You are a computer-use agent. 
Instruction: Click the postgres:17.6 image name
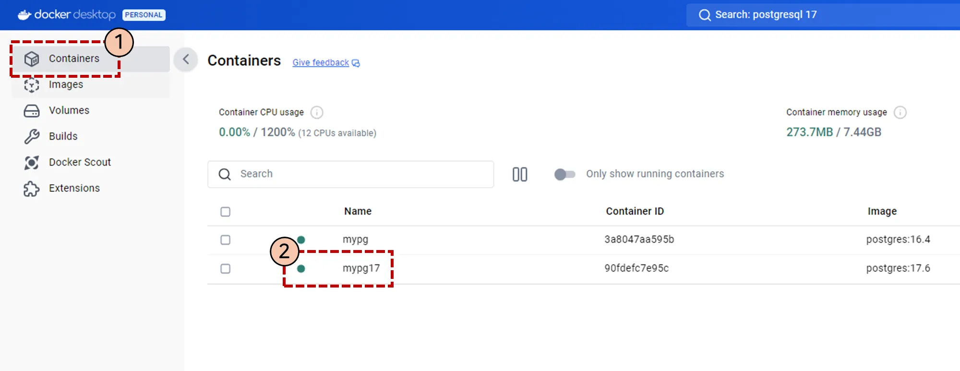898,268
